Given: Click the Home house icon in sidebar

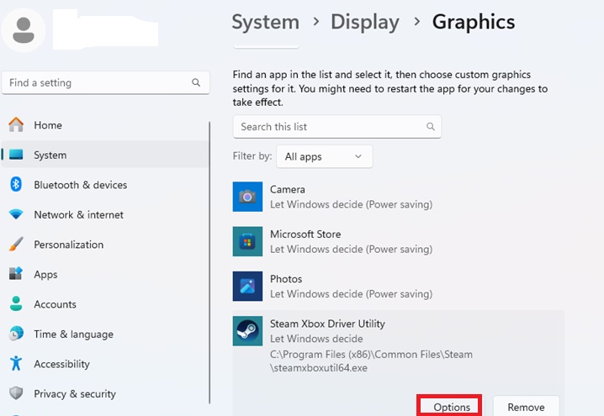Looking at the screenshot, I should tap(16, 124).
